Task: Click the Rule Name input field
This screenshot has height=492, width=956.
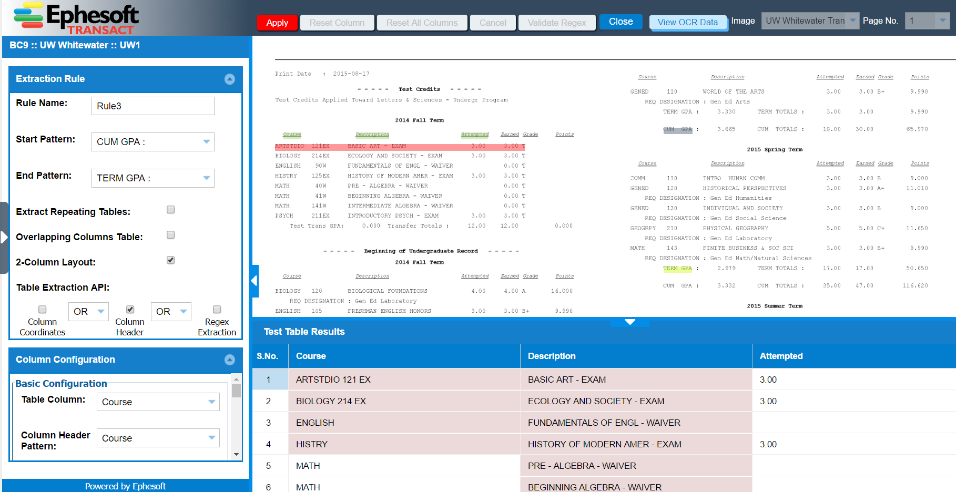Action: (x=152, y=106)
